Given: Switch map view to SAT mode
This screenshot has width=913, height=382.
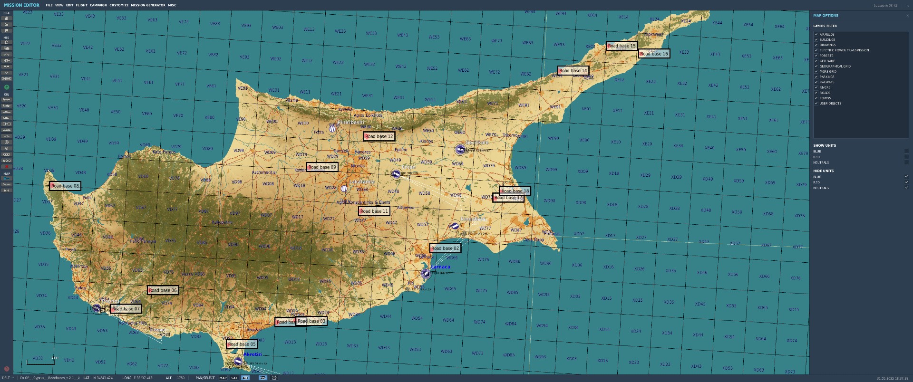Looking at the screenshot, I should pyautogui.click(x=234, y=378).
